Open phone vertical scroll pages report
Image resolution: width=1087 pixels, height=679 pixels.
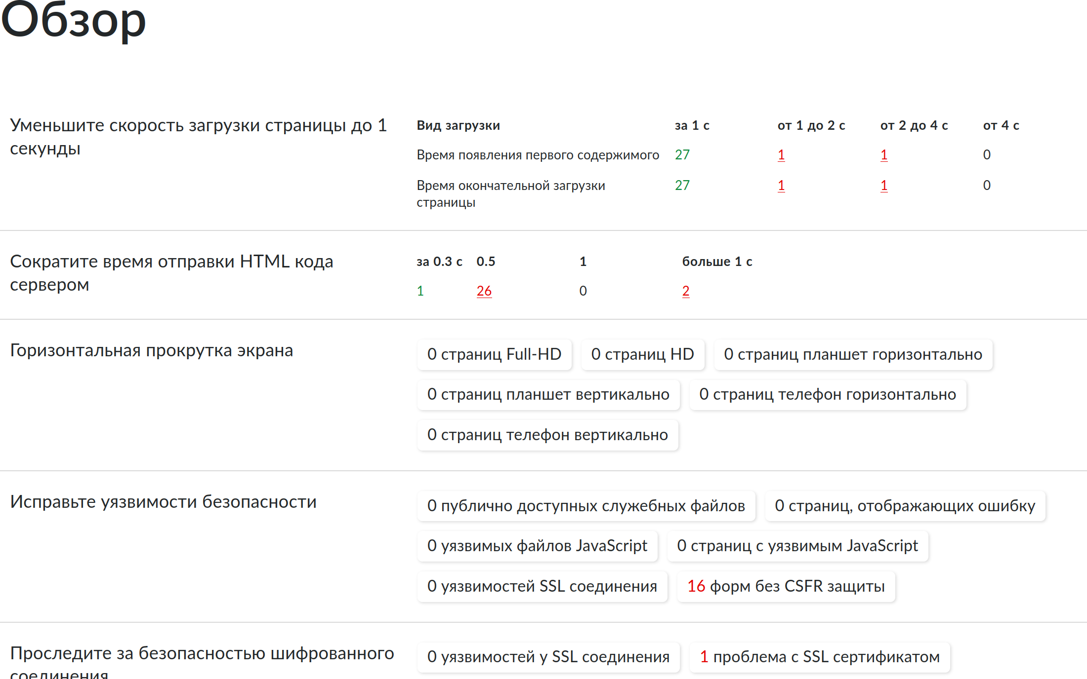tap(547, 435)
